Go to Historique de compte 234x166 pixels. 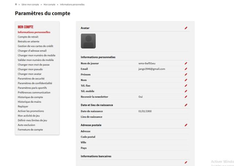click(30, 97)
